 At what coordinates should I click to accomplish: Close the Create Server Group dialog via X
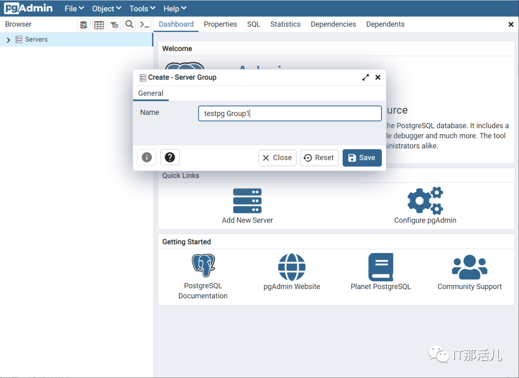pos(378,77)
